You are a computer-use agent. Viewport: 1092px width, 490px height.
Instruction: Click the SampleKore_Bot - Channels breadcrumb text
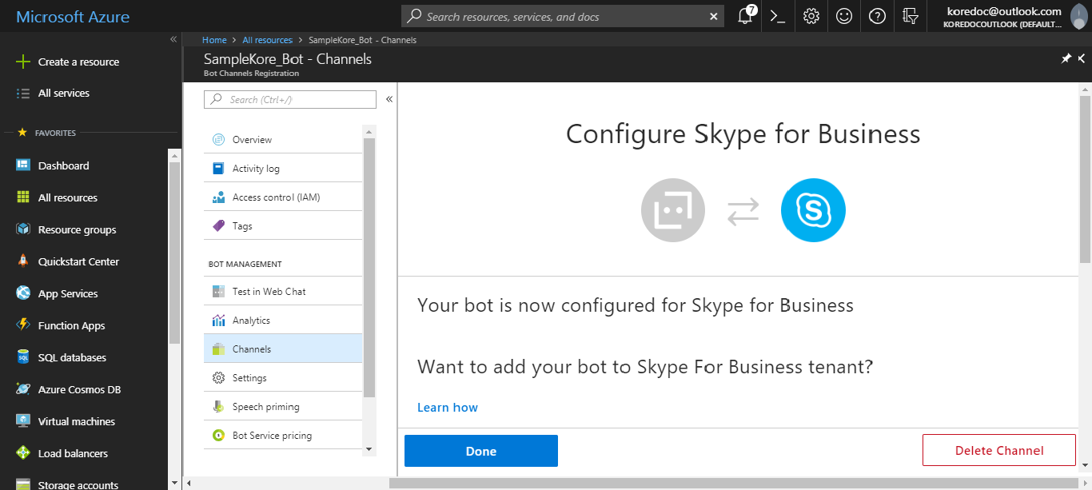(x=362, y=40)
